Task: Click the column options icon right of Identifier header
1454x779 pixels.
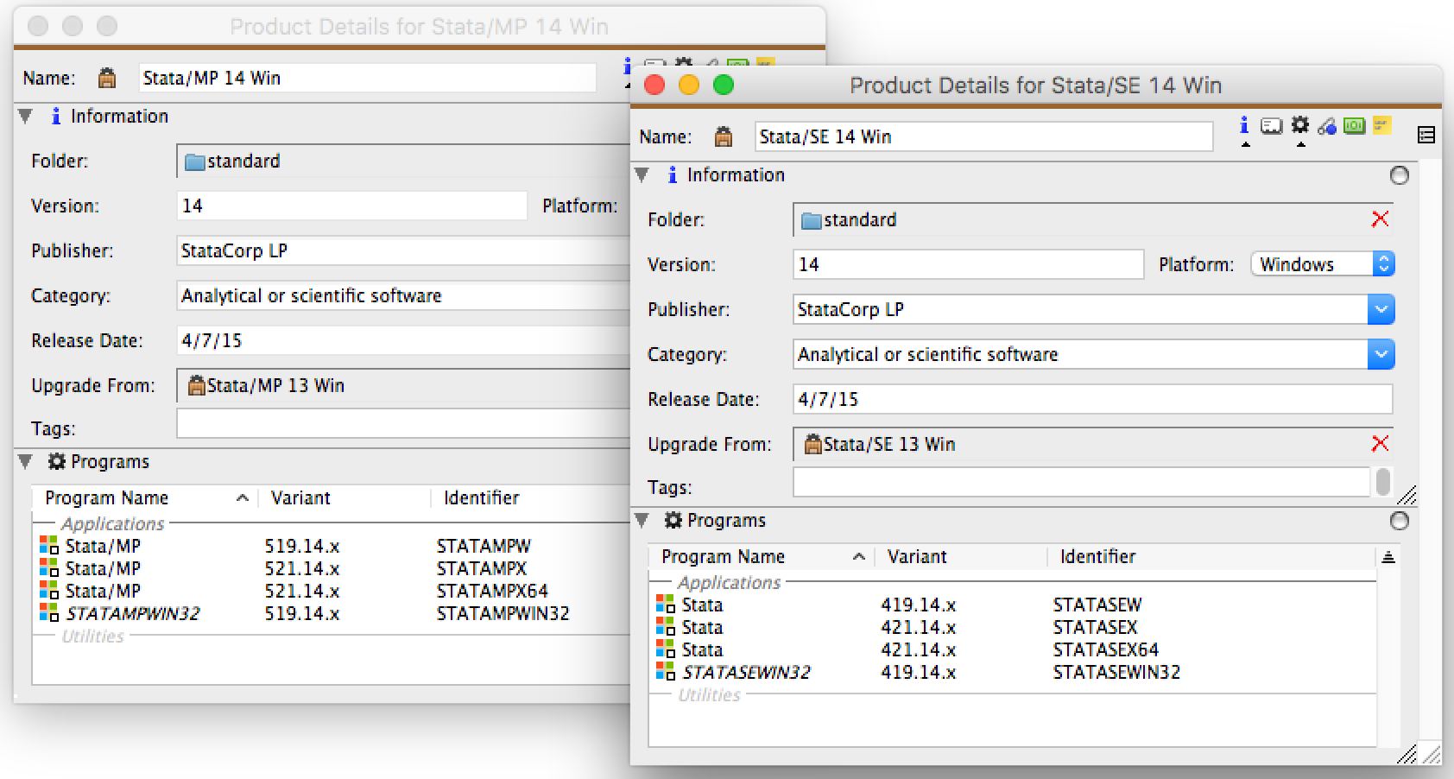Action: coord(1388,557)
